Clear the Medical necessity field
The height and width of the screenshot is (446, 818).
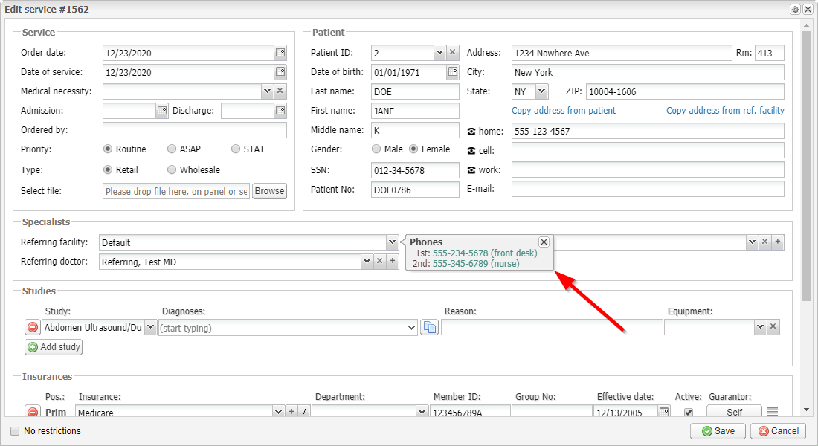pyautogui.click(x=280, y=91)
